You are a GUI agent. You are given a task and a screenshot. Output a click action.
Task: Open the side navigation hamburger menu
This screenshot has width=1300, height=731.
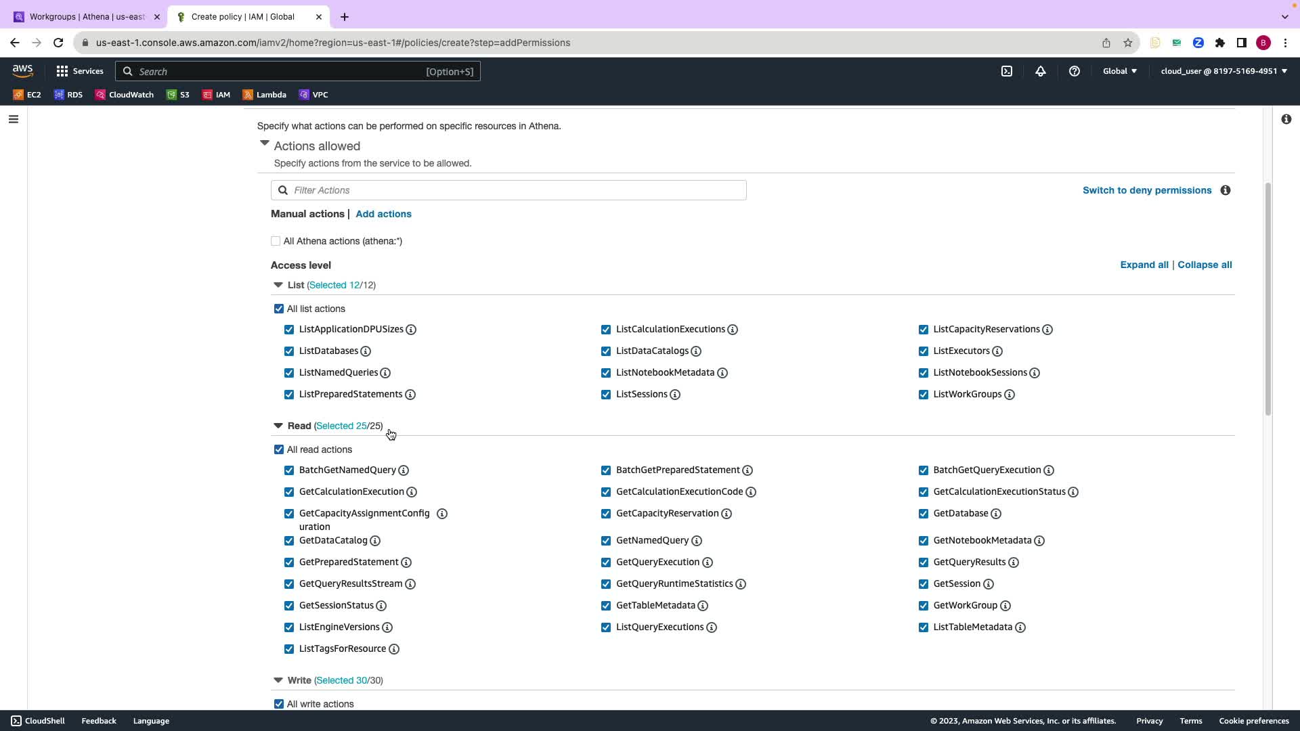(x=14, y=120)
